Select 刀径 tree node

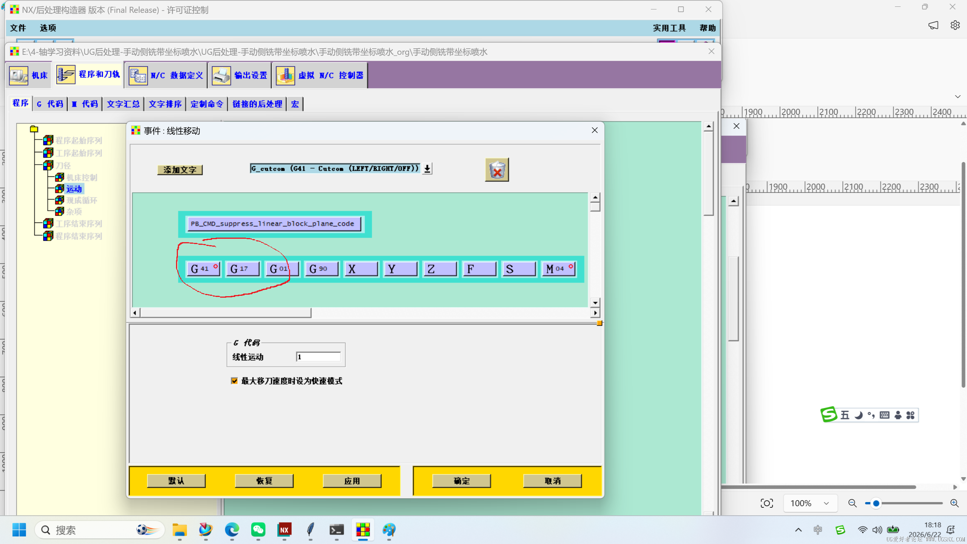pos(63,165)
